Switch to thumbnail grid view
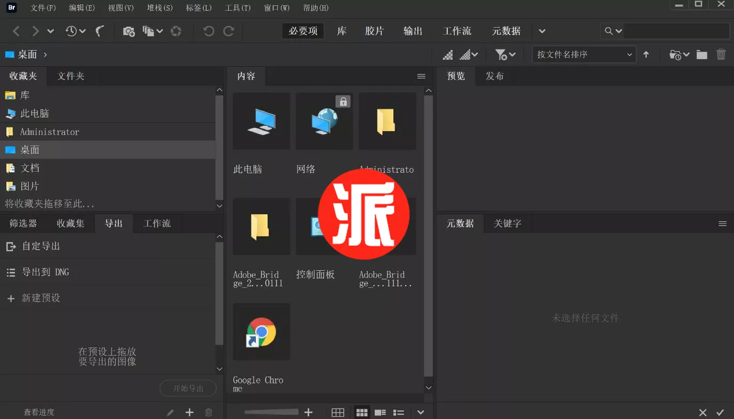This screenshot has width=734, height=419. [x=362, y=413]
